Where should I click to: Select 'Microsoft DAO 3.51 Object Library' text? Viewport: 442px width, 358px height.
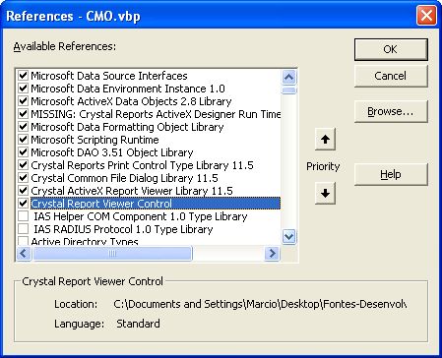point(112,152)
